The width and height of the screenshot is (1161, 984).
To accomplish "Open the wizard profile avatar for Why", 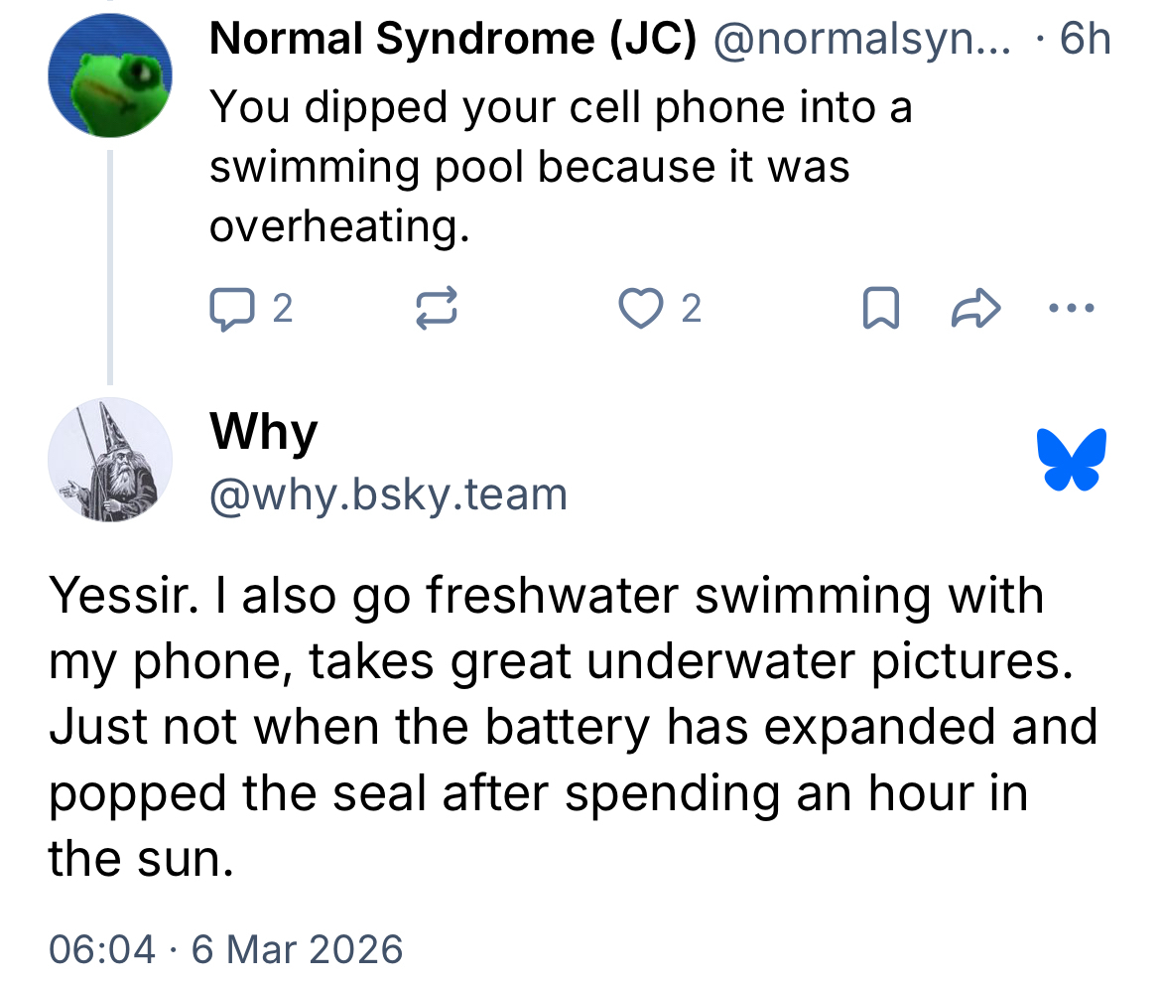I will coord(110,460).
